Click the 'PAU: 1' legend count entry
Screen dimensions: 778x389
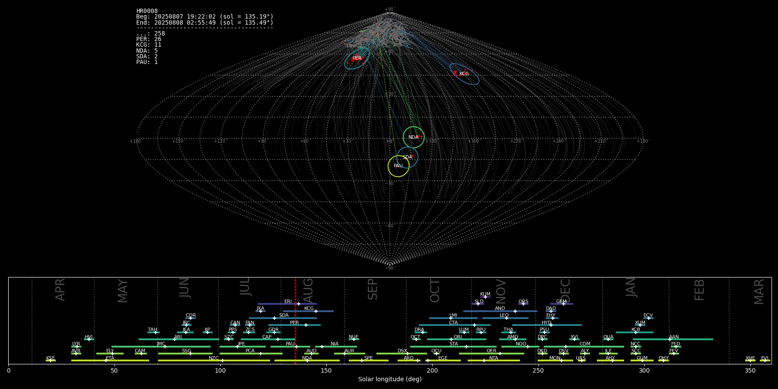click(147, 62)
